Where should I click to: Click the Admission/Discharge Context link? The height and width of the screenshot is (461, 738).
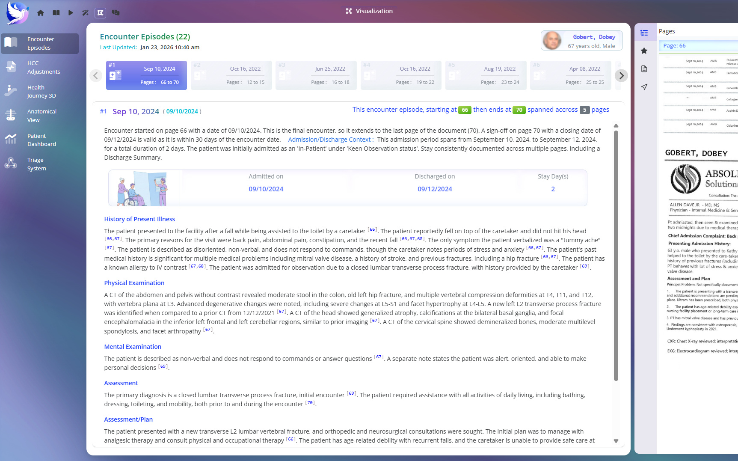coord(330,140)
